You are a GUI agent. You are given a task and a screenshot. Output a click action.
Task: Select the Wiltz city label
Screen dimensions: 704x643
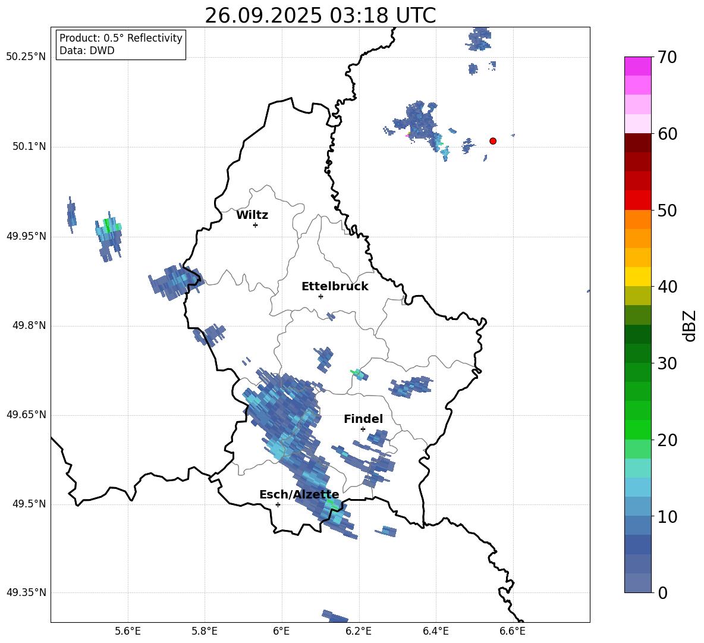pyautogui.click(x=252, y=215)
